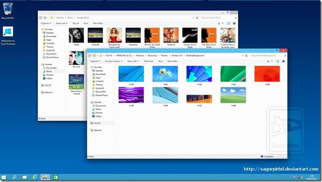Go back in the Sample Music window
The image size is (322, 182).
(41, 18)
